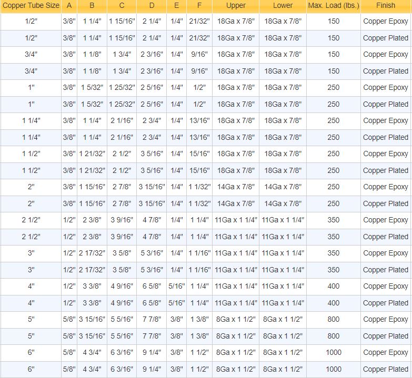Click the column header labeled D
Viewport: 412px width, 378px height.
tap(152, 5)
